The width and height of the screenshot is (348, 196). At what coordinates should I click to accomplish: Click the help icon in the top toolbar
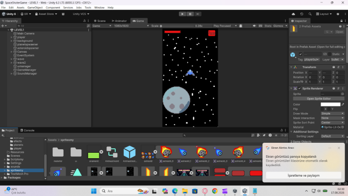point(338,14)
